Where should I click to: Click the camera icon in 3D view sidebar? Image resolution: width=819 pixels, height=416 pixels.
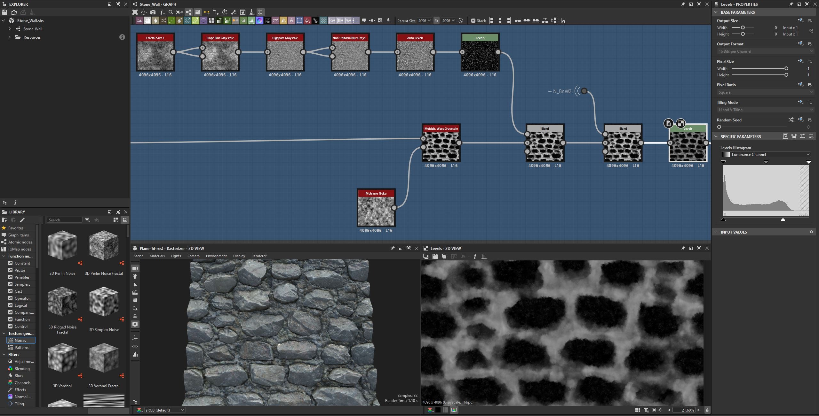(135, 268)
